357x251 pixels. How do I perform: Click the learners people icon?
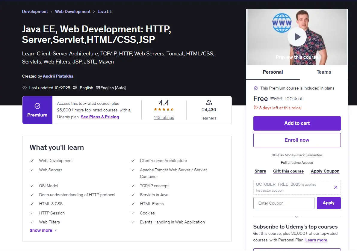pyautogui.click(x=209, y=102)
